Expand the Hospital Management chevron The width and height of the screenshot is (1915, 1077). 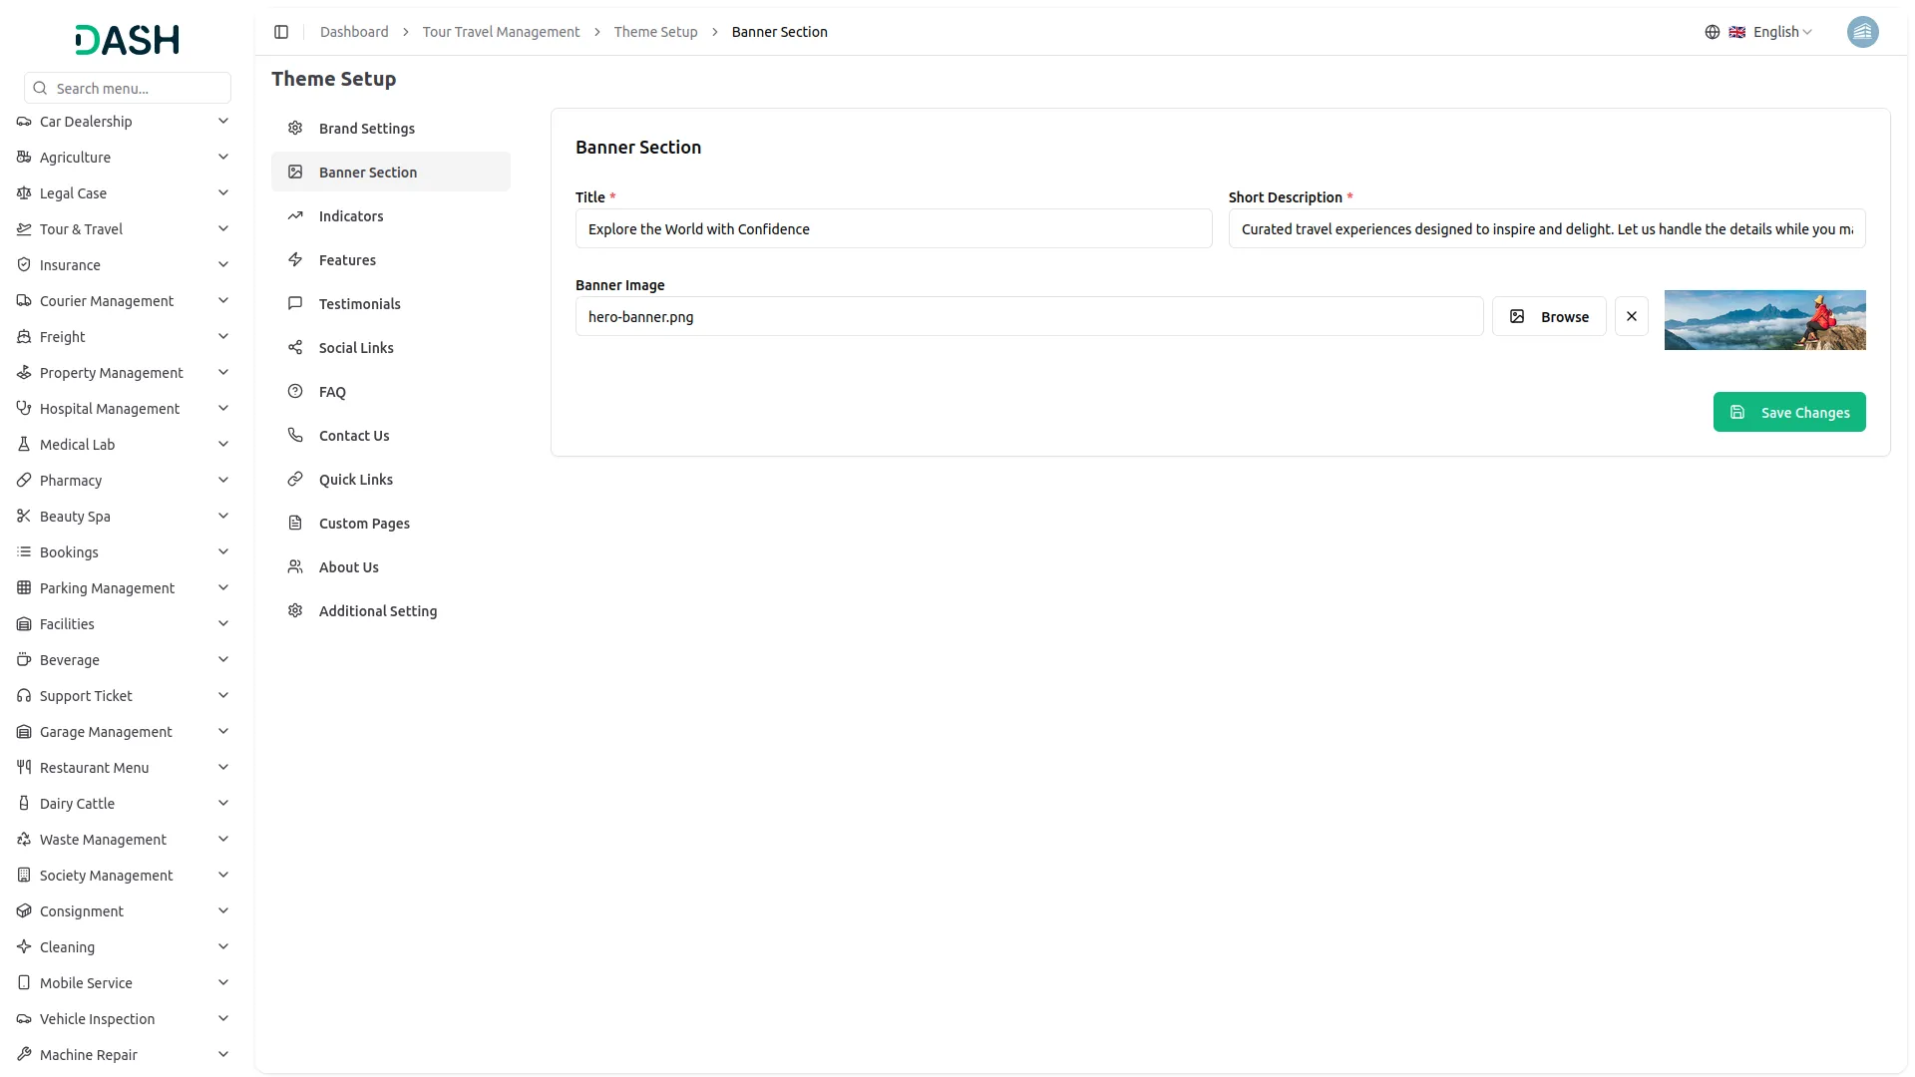(x=223, y=409)
